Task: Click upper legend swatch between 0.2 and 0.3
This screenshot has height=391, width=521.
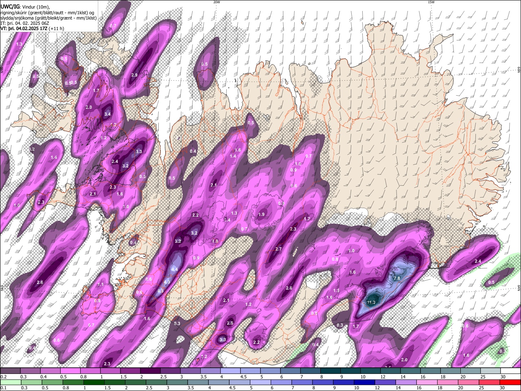Action: point(10,371)
